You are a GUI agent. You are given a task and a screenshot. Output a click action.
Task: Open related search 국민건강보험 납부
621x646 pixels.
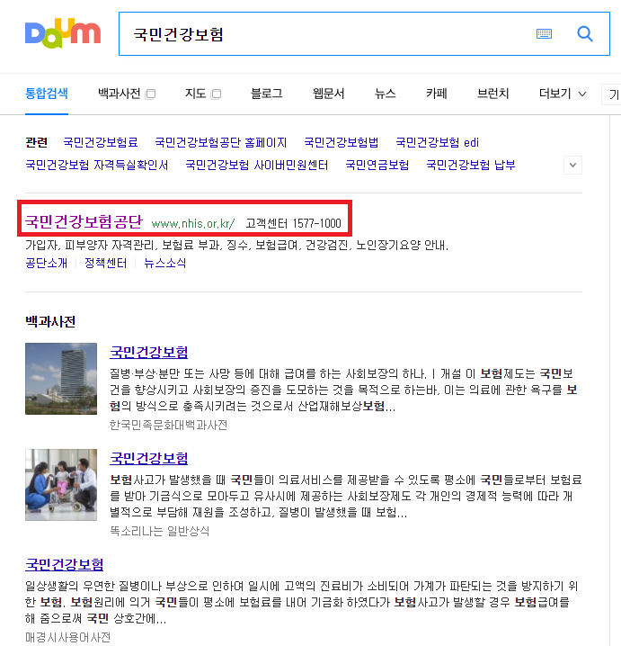[471, 166]
